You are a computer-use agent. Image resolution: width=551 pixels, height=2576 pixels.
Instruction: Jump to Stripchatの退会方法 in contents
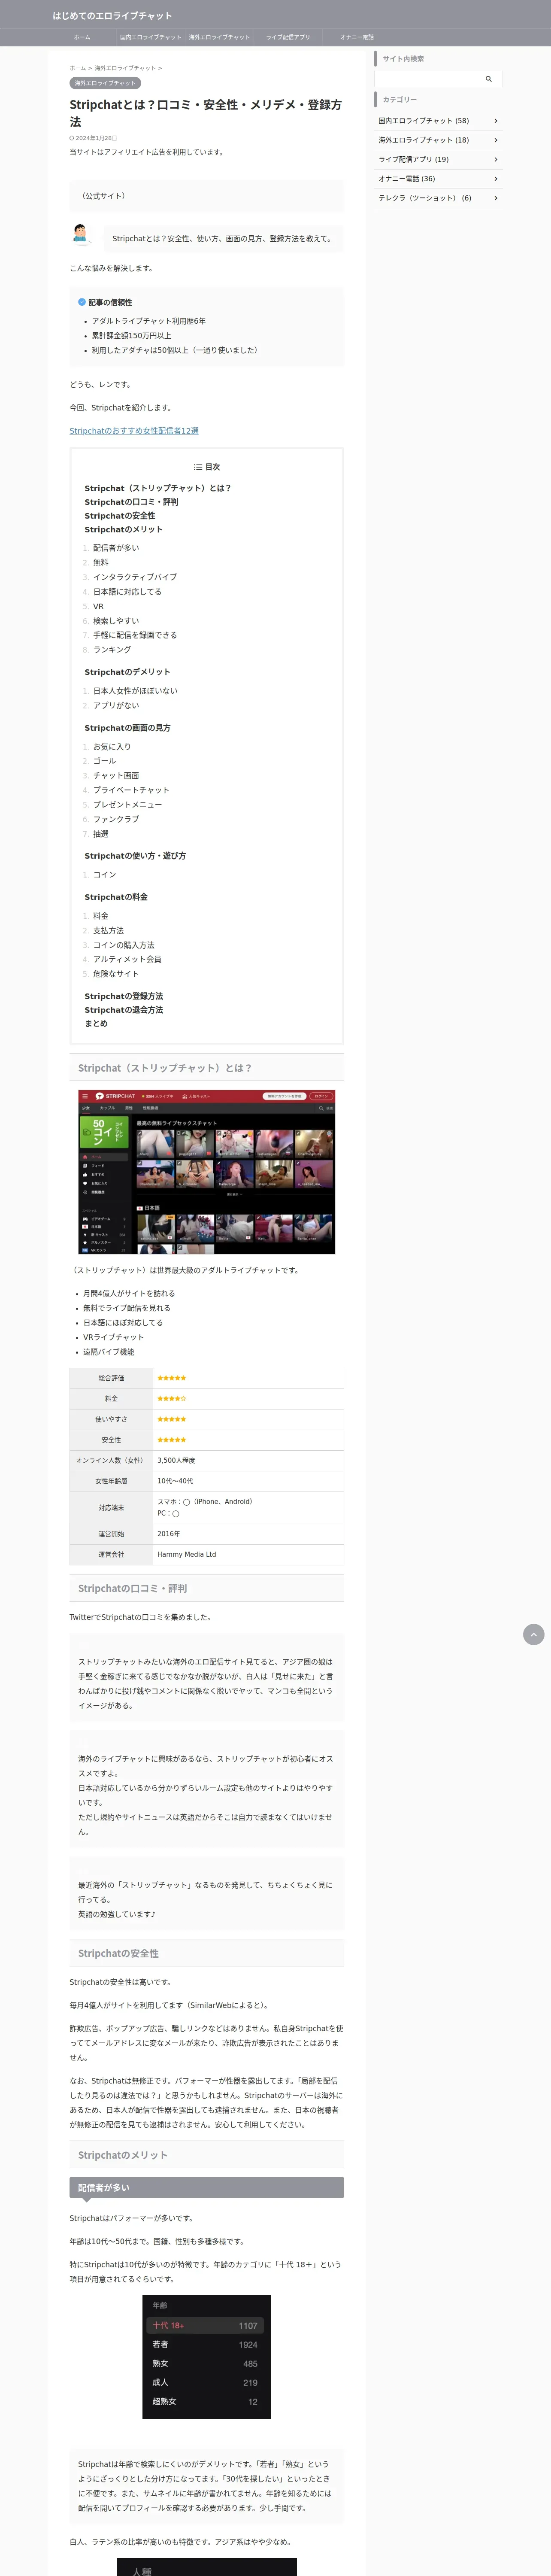[123, 1010]
